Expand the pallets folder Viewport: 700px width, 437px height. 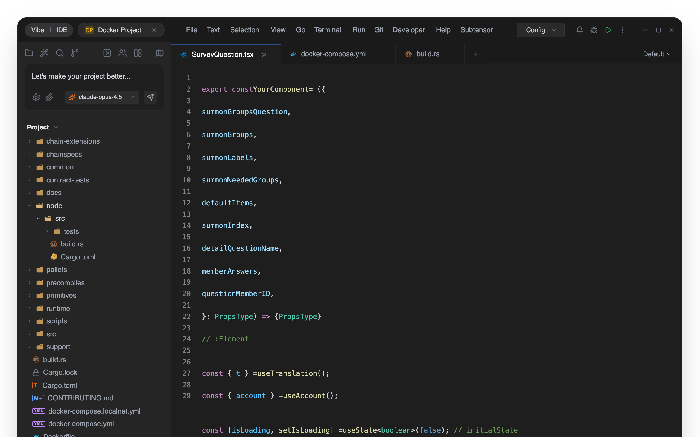tap(30, 270)
